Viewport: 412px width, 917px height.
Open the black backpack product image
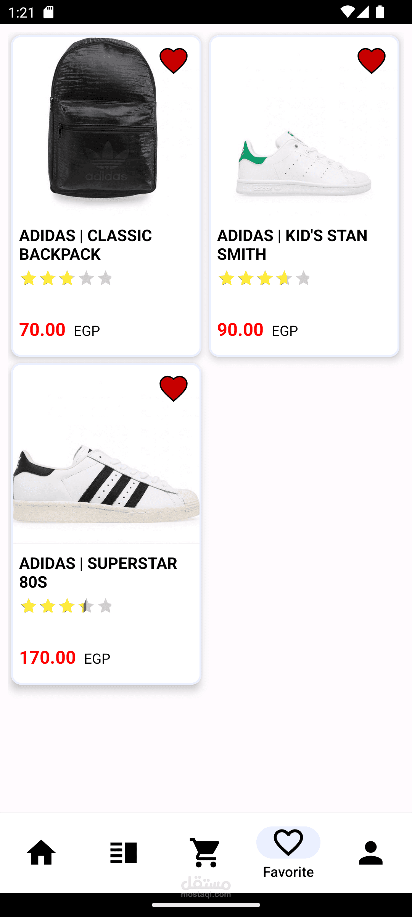point(103,122)
